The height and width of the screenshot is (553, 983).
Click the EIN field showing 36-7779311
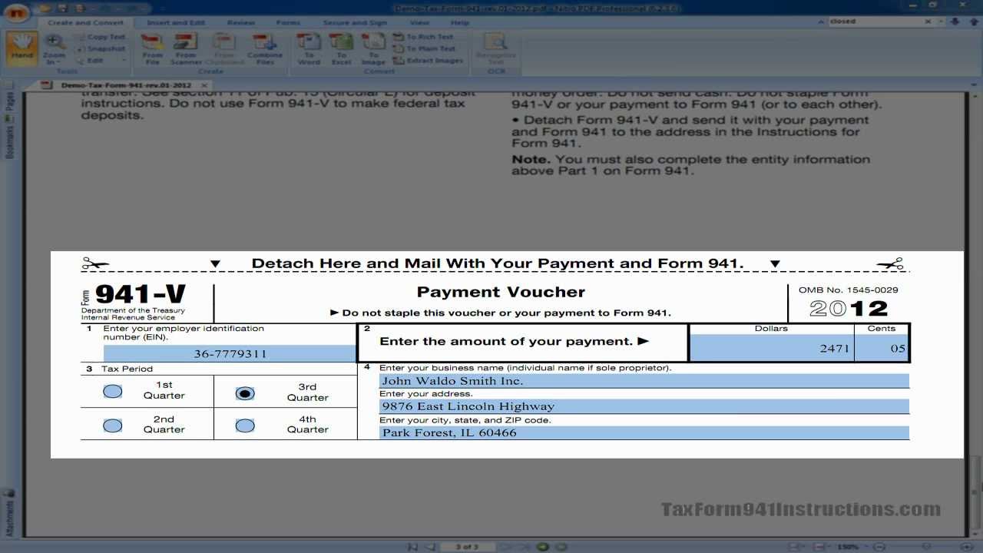pos(230,353)
